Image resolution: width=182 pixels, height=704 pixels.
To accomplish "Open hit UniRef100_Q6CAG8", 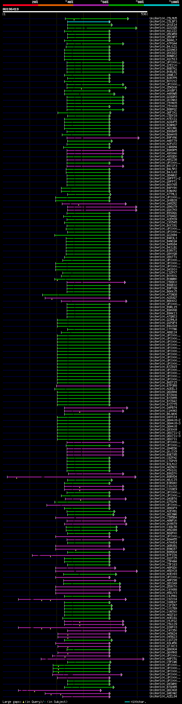I will 163,690.
